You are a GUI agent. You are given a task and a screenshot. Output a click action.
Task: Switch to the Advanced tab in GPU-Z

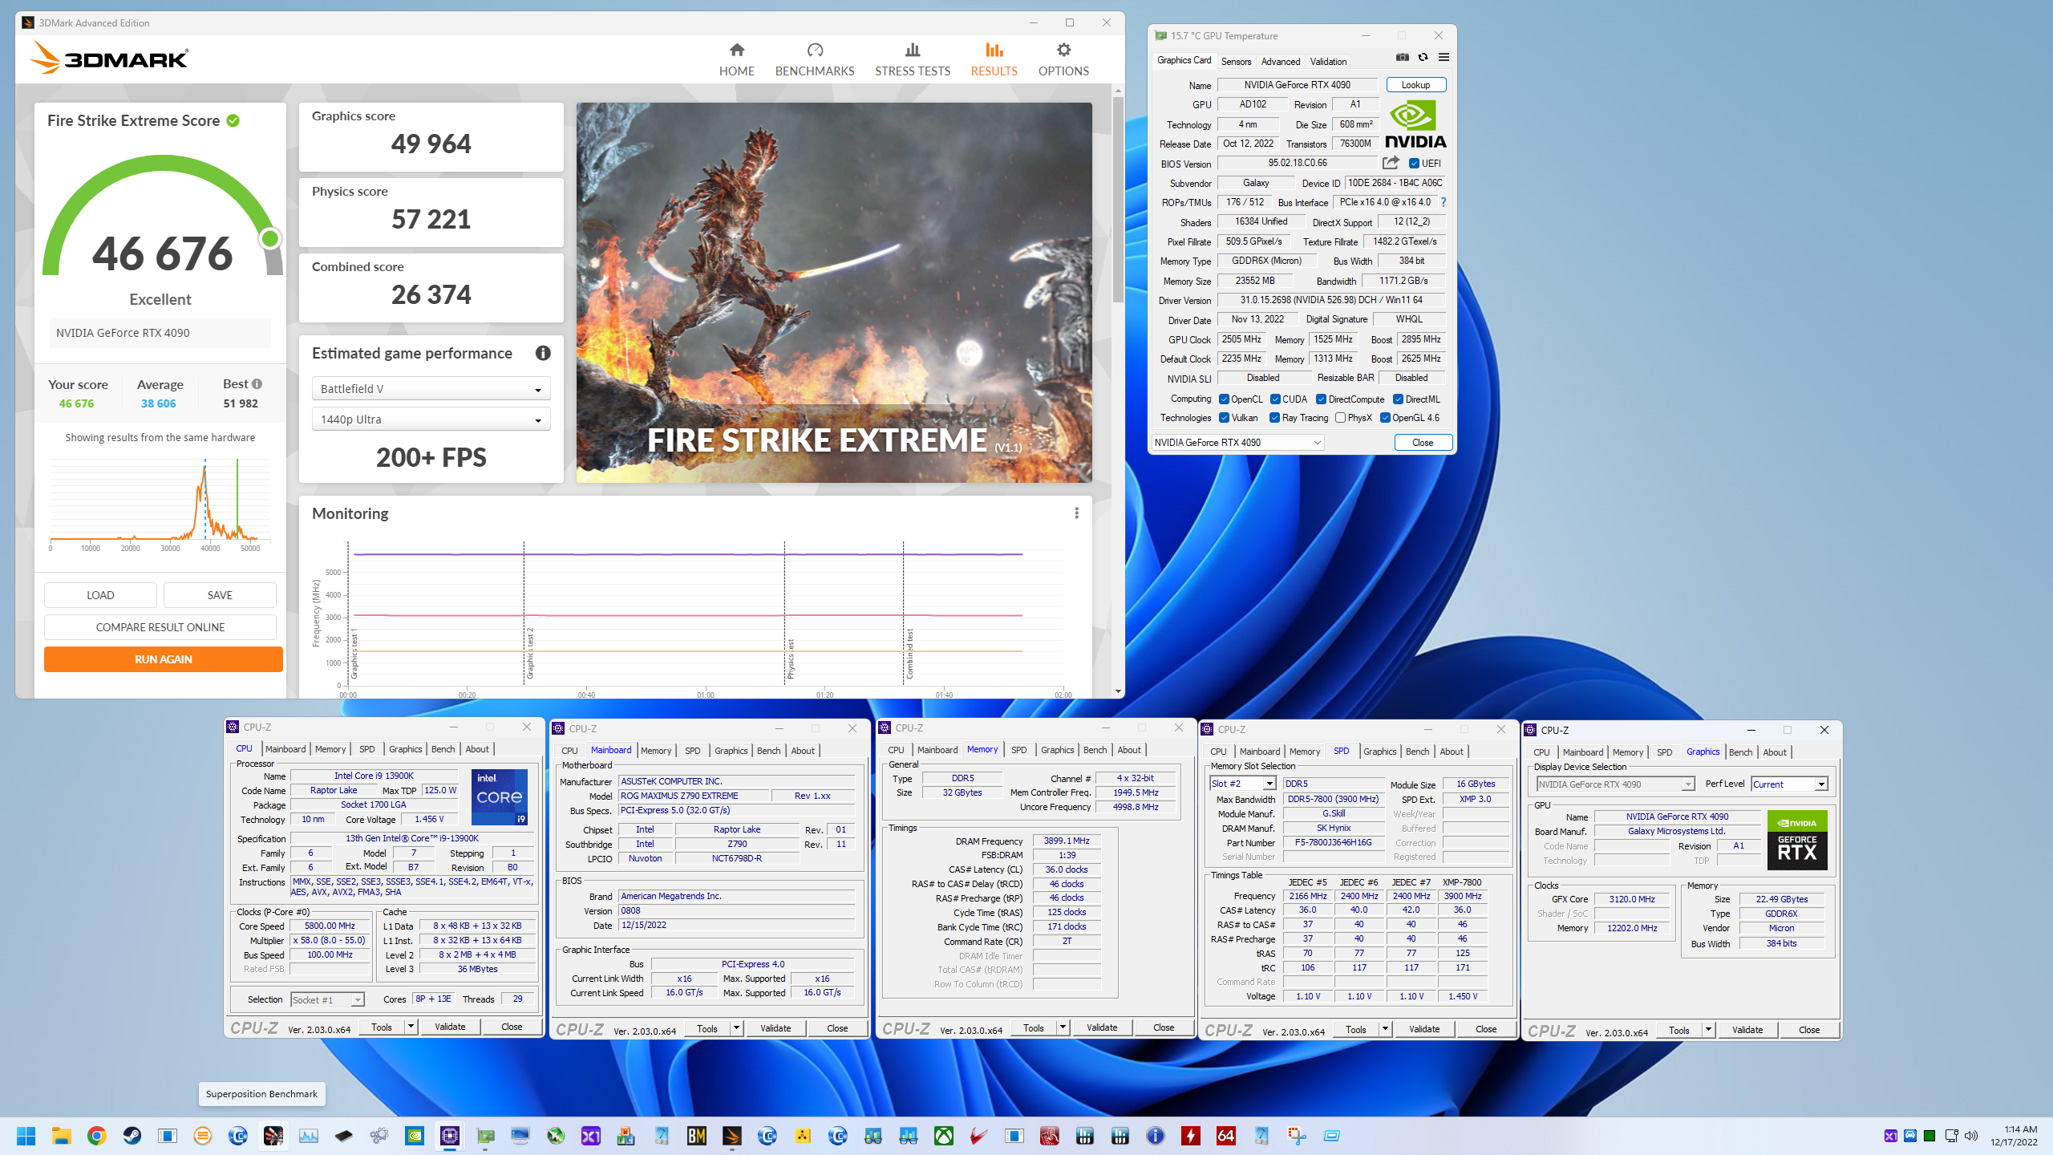[1281, 62]
